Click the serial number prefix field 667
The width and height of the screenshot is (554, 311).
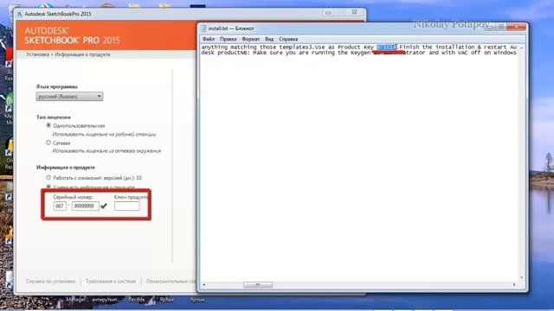coord(60,206)
